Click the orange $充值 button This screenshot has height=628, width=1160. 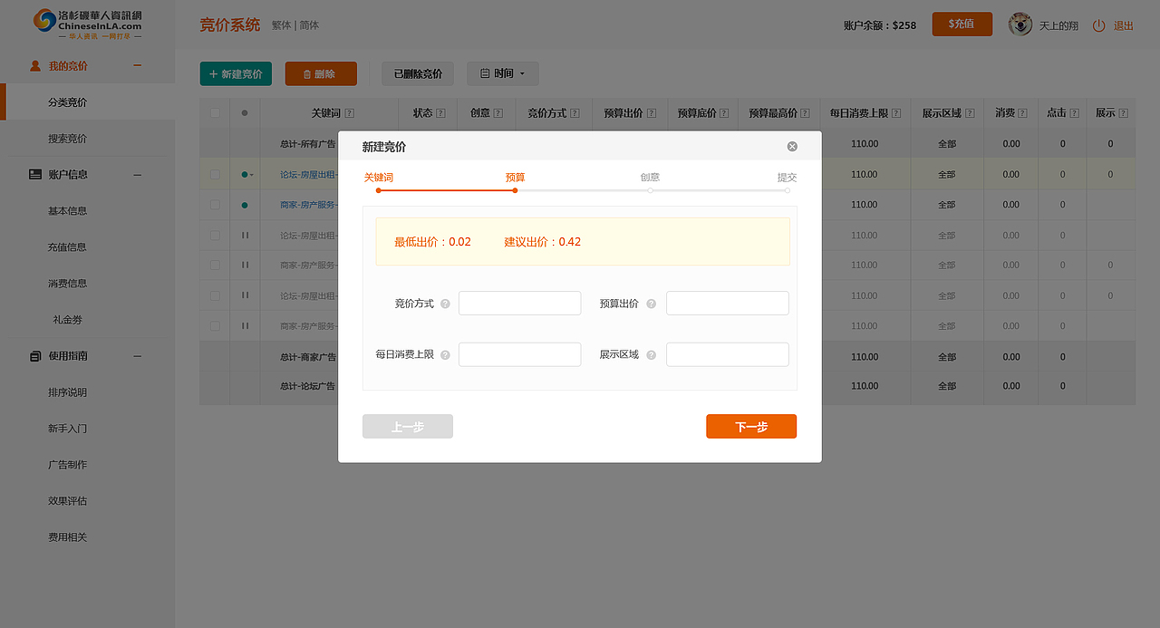[962, 24]
